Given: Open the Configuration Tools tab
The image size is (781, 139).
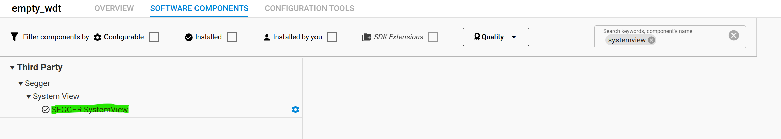Looking at the screenshot, I should 309,8.
